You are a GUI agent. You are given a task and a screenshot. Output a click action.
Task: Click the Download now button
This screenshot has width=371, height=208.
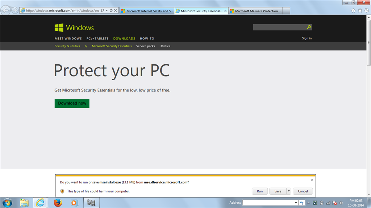[72, 103]
